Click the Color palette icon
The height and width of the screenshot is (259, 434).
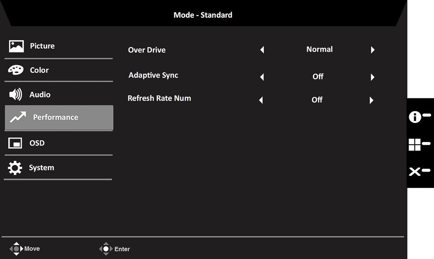point(16,70)
